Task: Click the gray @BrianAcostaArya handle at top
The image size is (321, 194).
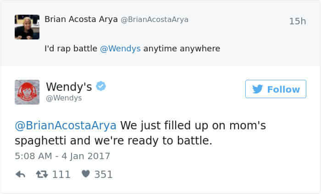Action: tap(154, 20)
